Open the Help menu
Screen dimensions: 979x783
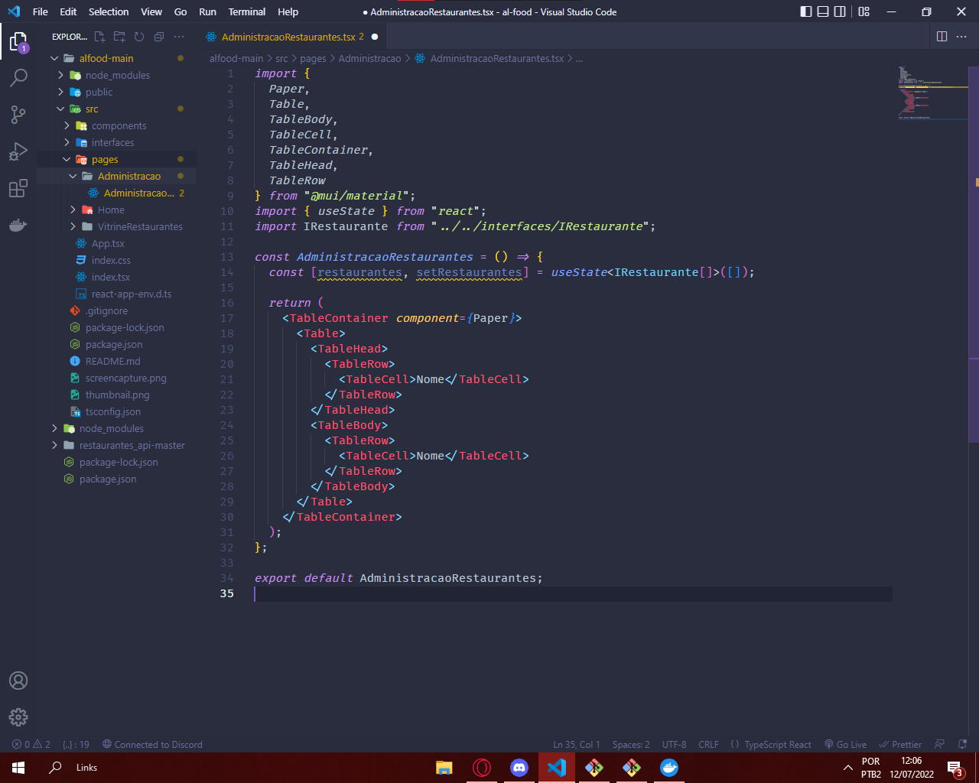pos(288,11)
